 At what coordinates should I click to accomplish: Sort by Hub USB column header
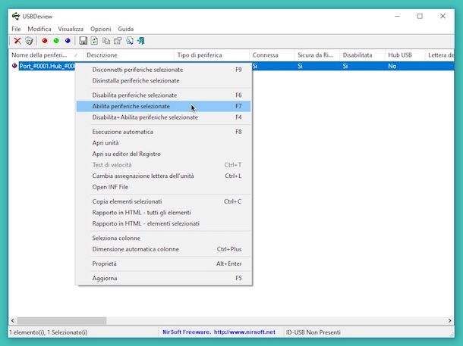coord(405,55)
